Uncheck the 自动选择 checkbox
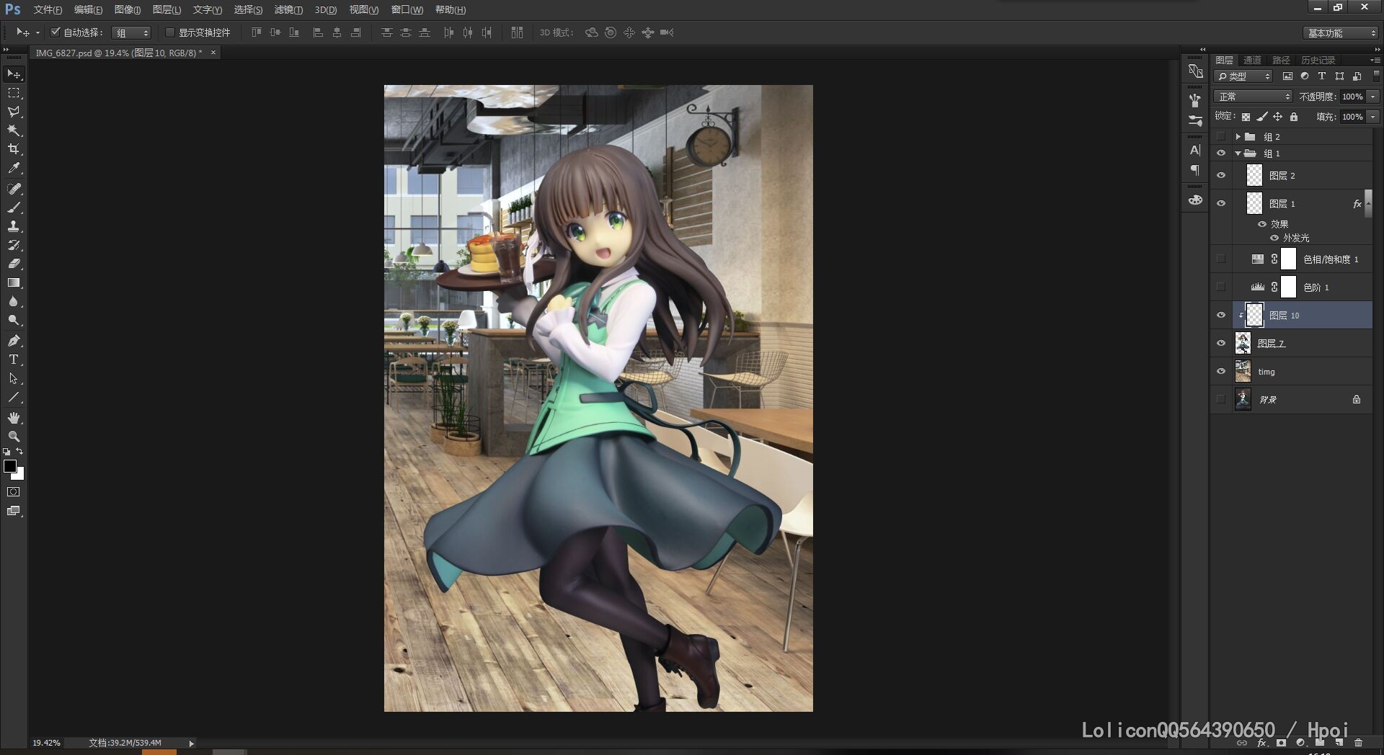 56,32
